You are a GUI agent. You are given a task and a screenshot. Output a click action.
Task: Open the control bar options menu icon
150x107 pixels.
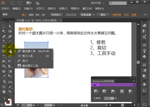145,15
